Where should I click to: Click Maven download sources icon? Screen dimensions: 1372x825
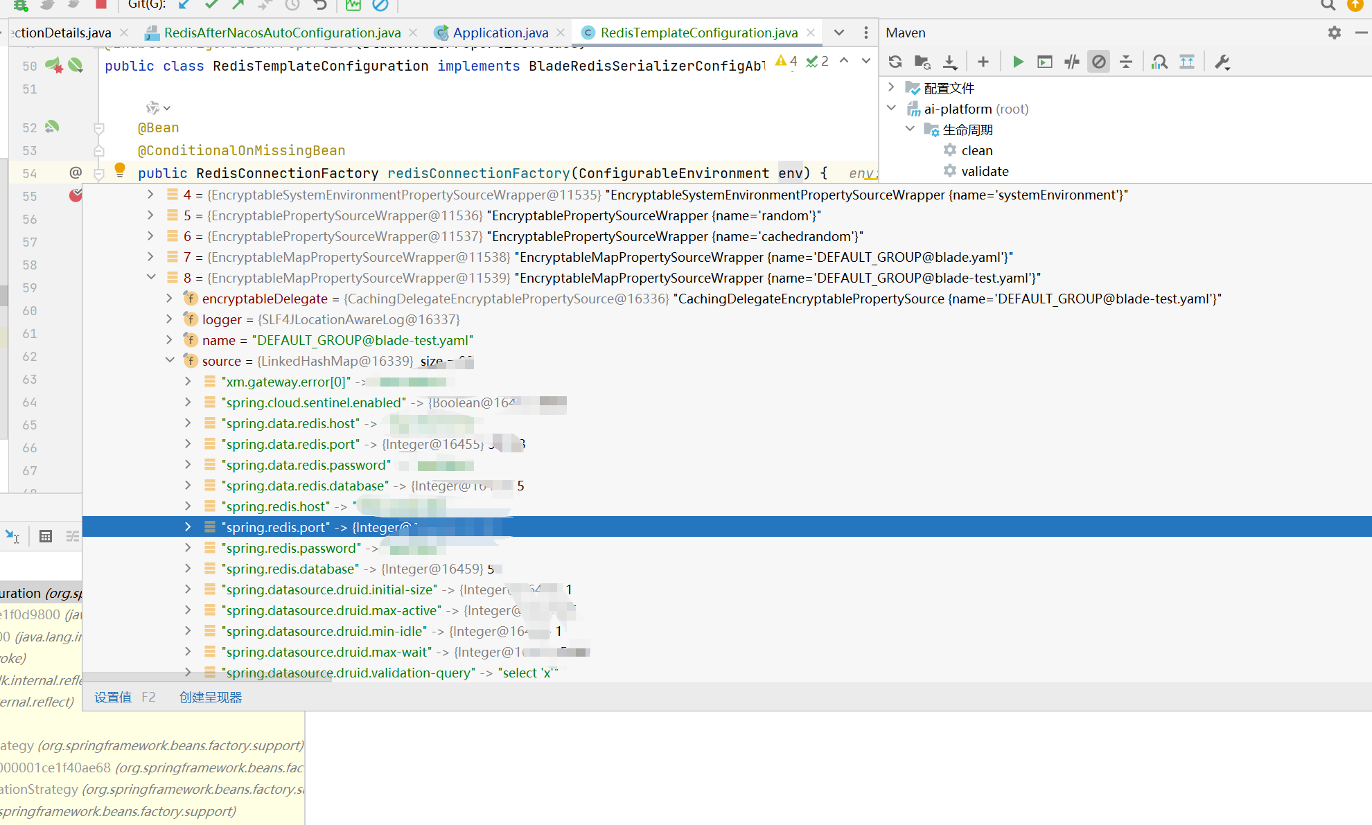click(950, 62)
